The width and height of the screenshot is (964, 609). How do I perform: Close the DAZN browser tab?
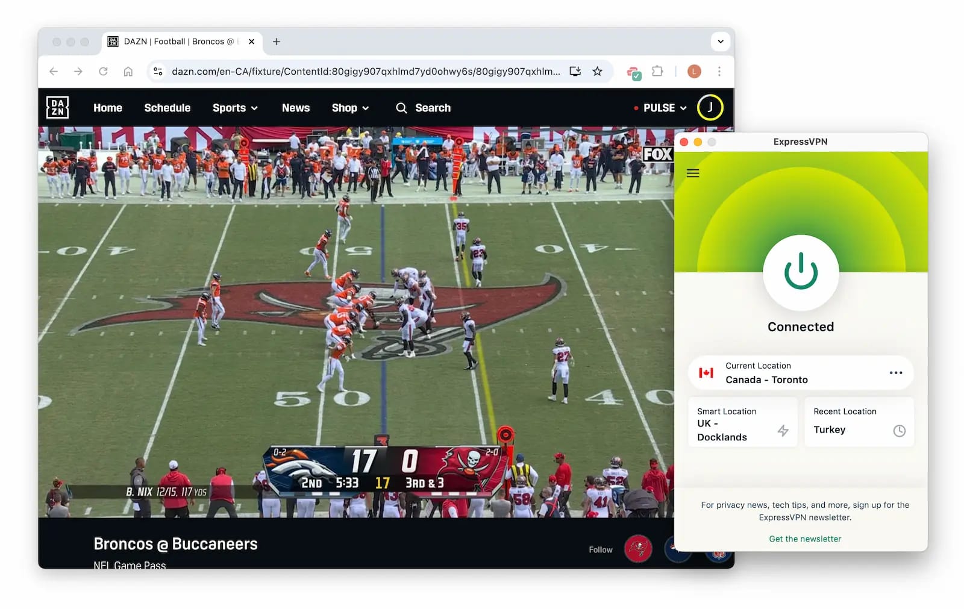click(251, 42)
